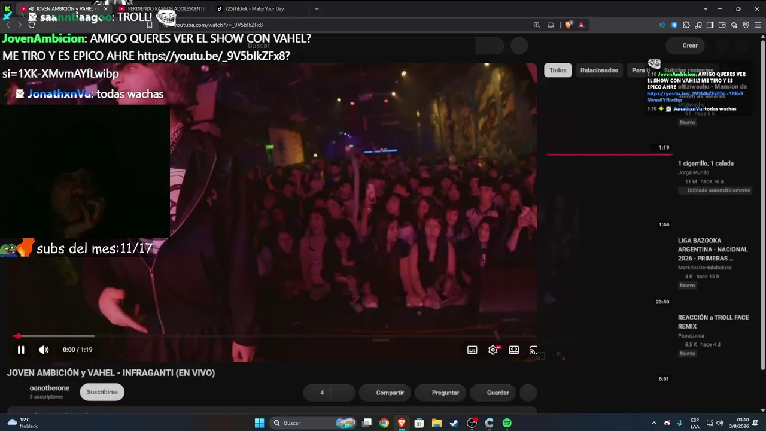This screenshot has width=766, height=431.
Task: Click the install/screen icon in address bar
Action: 551,25
